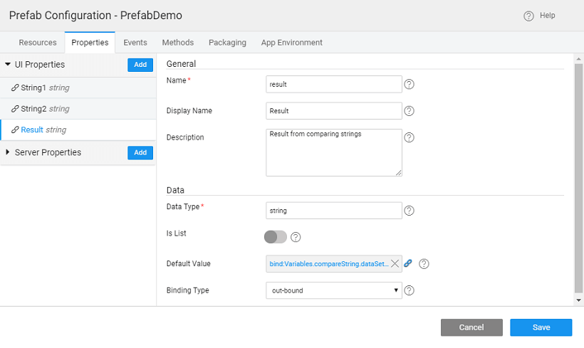The height and width of the screenshot is (348, 584).
Task: Click help icon next to Data Type
Action: coord(410,211)
